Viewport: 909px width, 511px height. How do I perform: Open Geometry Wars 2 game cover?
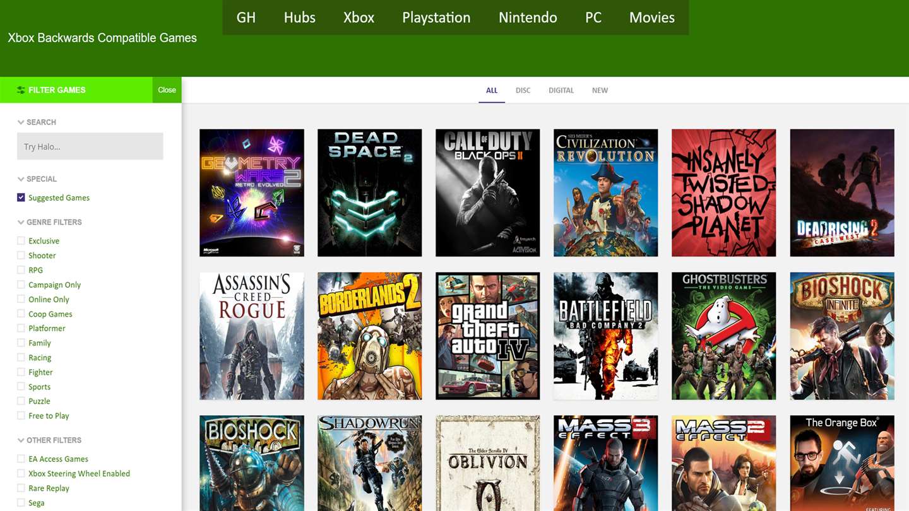[252, 193]
